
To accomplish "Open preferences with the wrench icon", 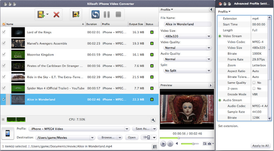I will (153, 120).
